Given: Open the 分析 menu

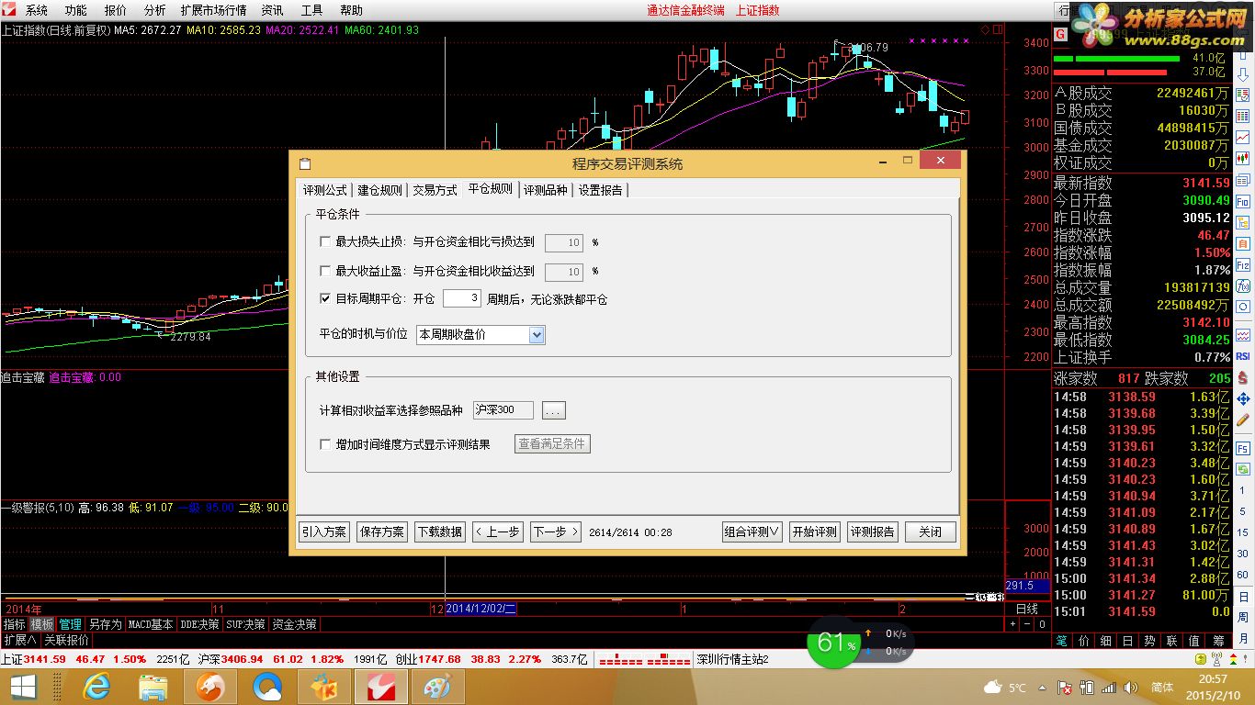Looking at the screenshot, I should click(x=155, y=10).
